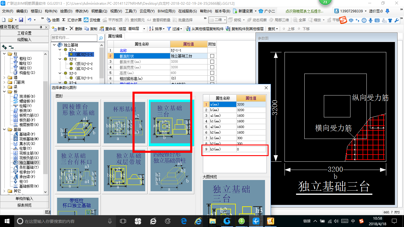This screenshot has height=227, width=404.
Task: Select the 独立基础三台有杯口 thumbnail
Action: click(78, 170)
